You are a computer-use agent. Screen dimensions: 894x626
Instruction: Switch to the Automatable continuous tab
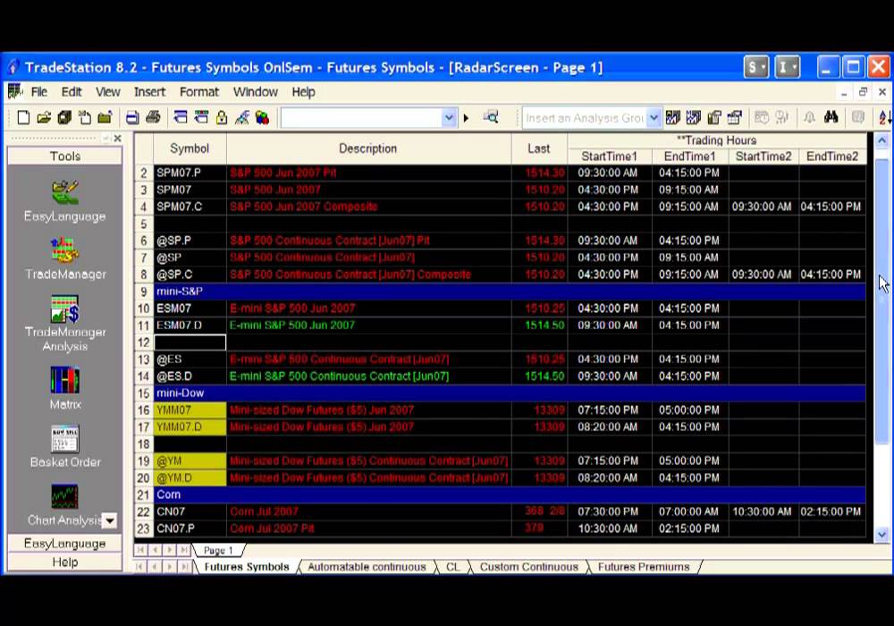pyautogui.click(x=367, y=567)
